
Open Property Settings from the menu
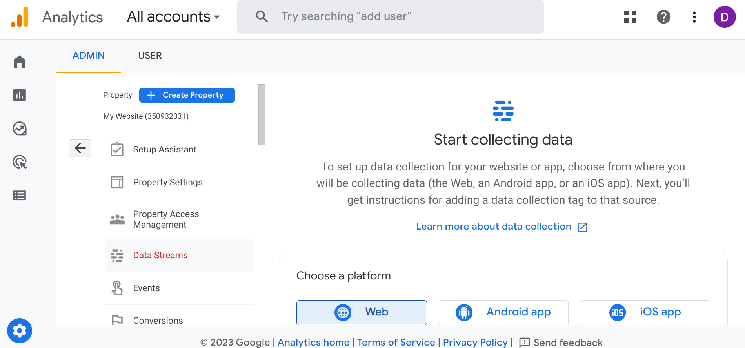coord(168,182)
